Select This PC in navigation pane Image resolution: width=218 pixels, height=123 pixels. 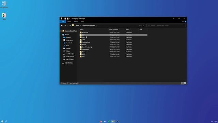pyautogui.click(x=66, y=35)
